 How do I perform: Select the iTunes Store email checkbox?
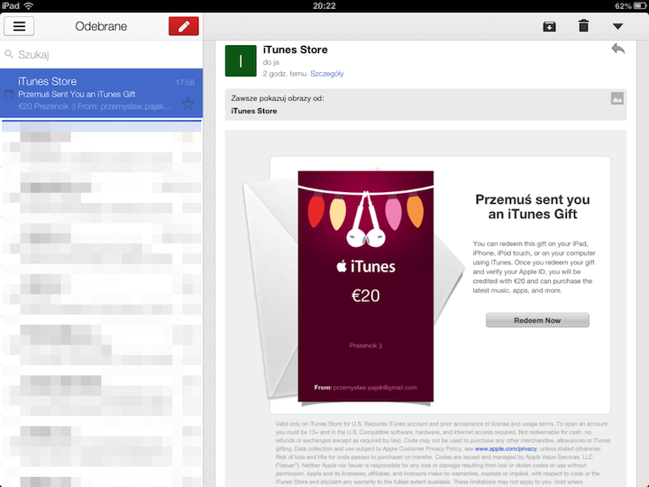pyautogui.click(x=9, y=95)
